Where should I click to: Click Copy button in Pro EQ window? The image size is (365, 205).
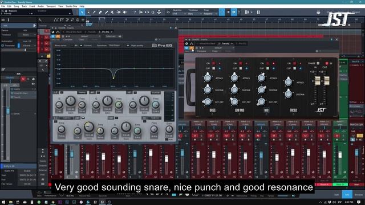point(81,40)
